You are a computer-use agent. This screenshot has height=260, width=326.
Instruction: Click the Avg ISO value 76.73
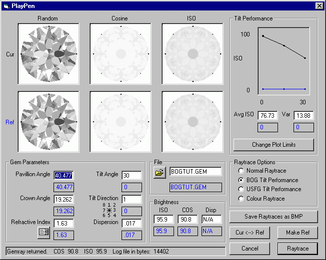point(268,116)
